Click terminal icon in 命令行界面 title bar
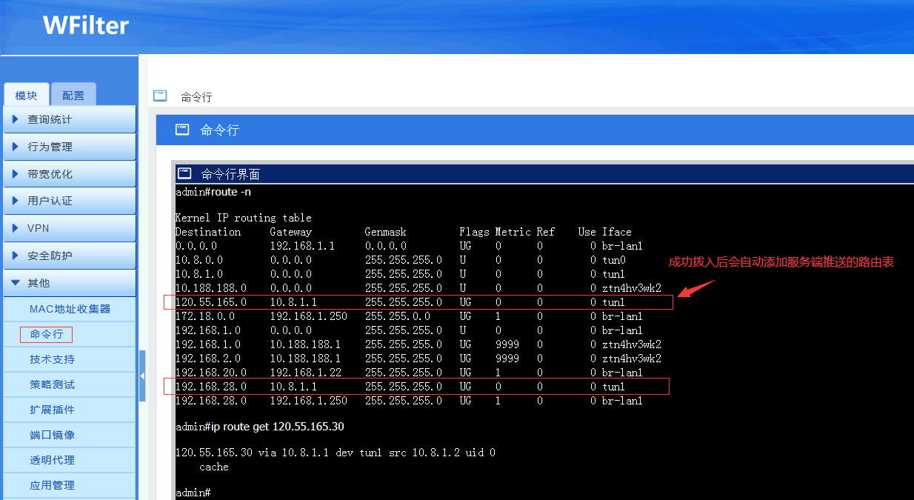914x500 pixels. 185,173
